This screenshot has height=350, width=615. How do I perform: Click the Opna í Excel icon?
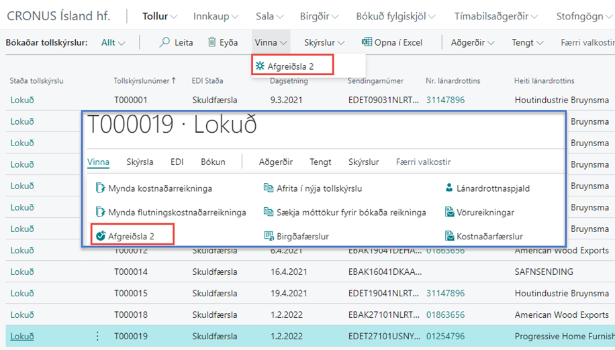(367, 42)
